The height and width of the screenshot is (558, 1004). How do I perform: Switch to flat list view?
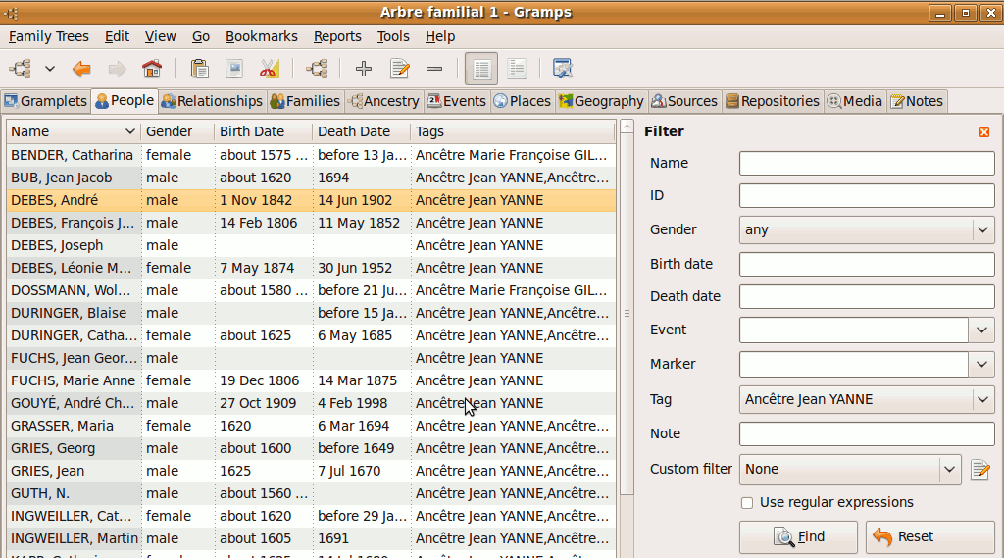tap(481, 69)
